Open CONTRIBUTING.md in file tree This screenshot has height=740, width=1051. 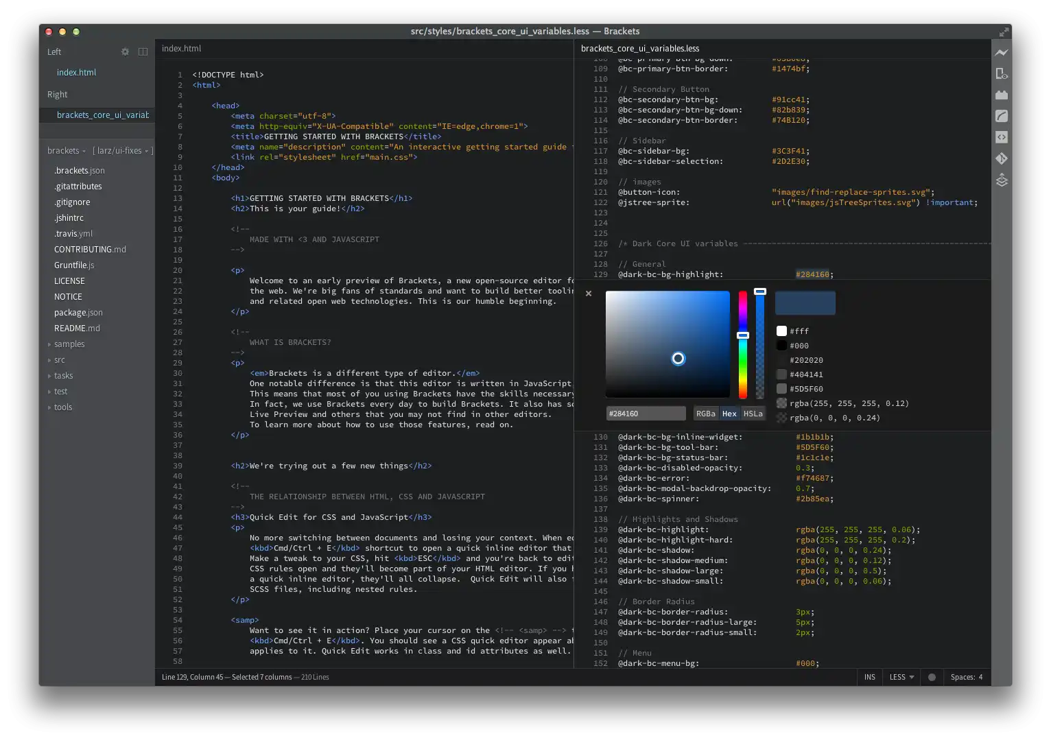click(90, 250)
